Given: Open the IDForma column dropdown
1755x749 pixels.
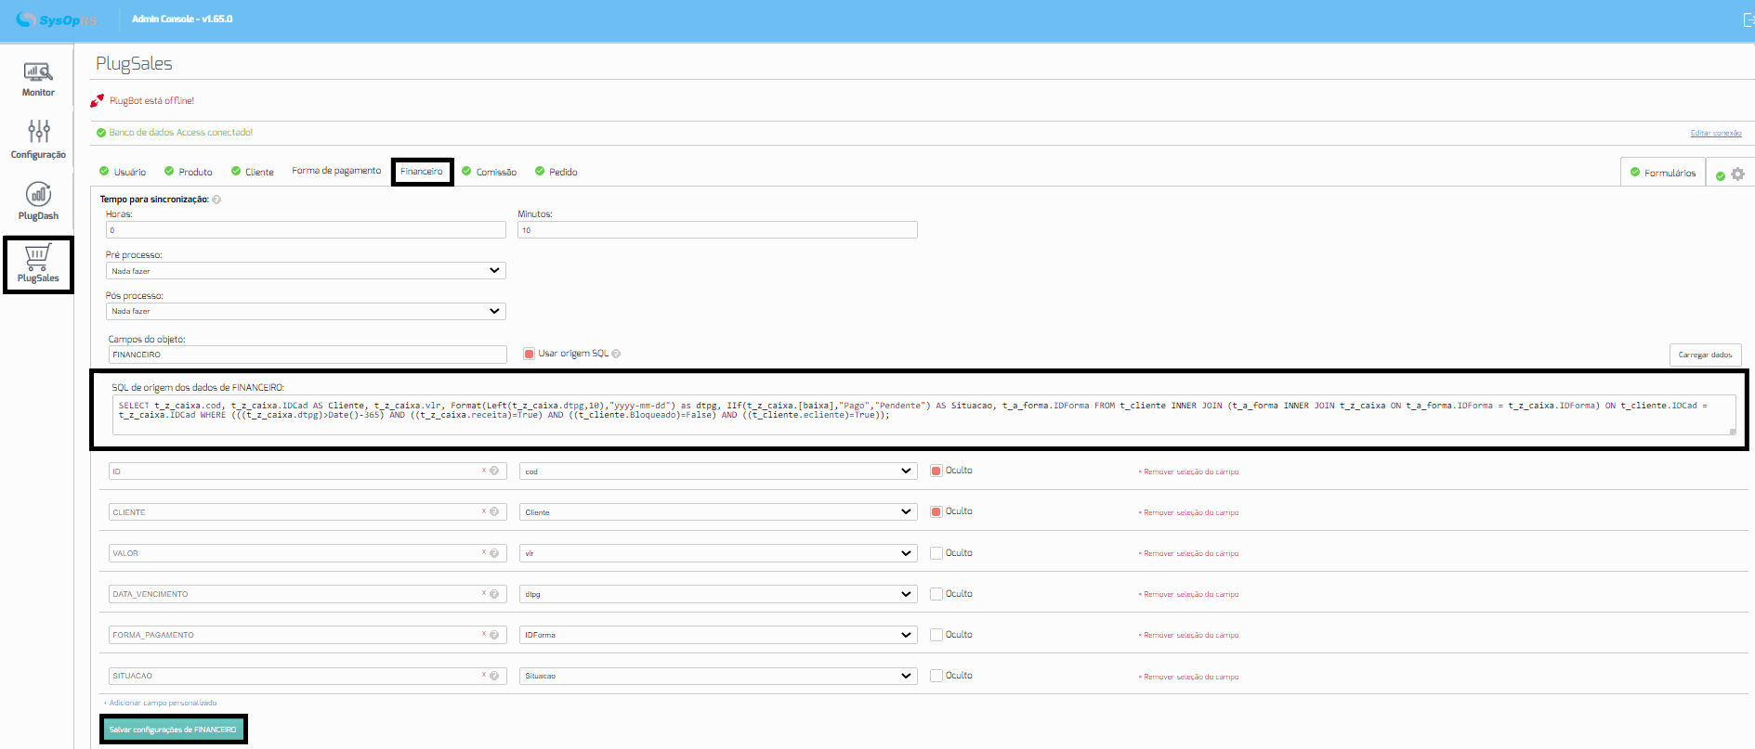Looking at the screenshot, I should [718, 635].
